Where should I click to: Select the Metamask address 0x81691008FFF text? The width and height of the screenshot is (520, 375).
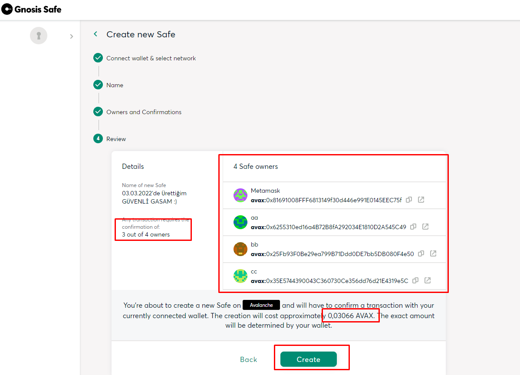tap(326, 200)
